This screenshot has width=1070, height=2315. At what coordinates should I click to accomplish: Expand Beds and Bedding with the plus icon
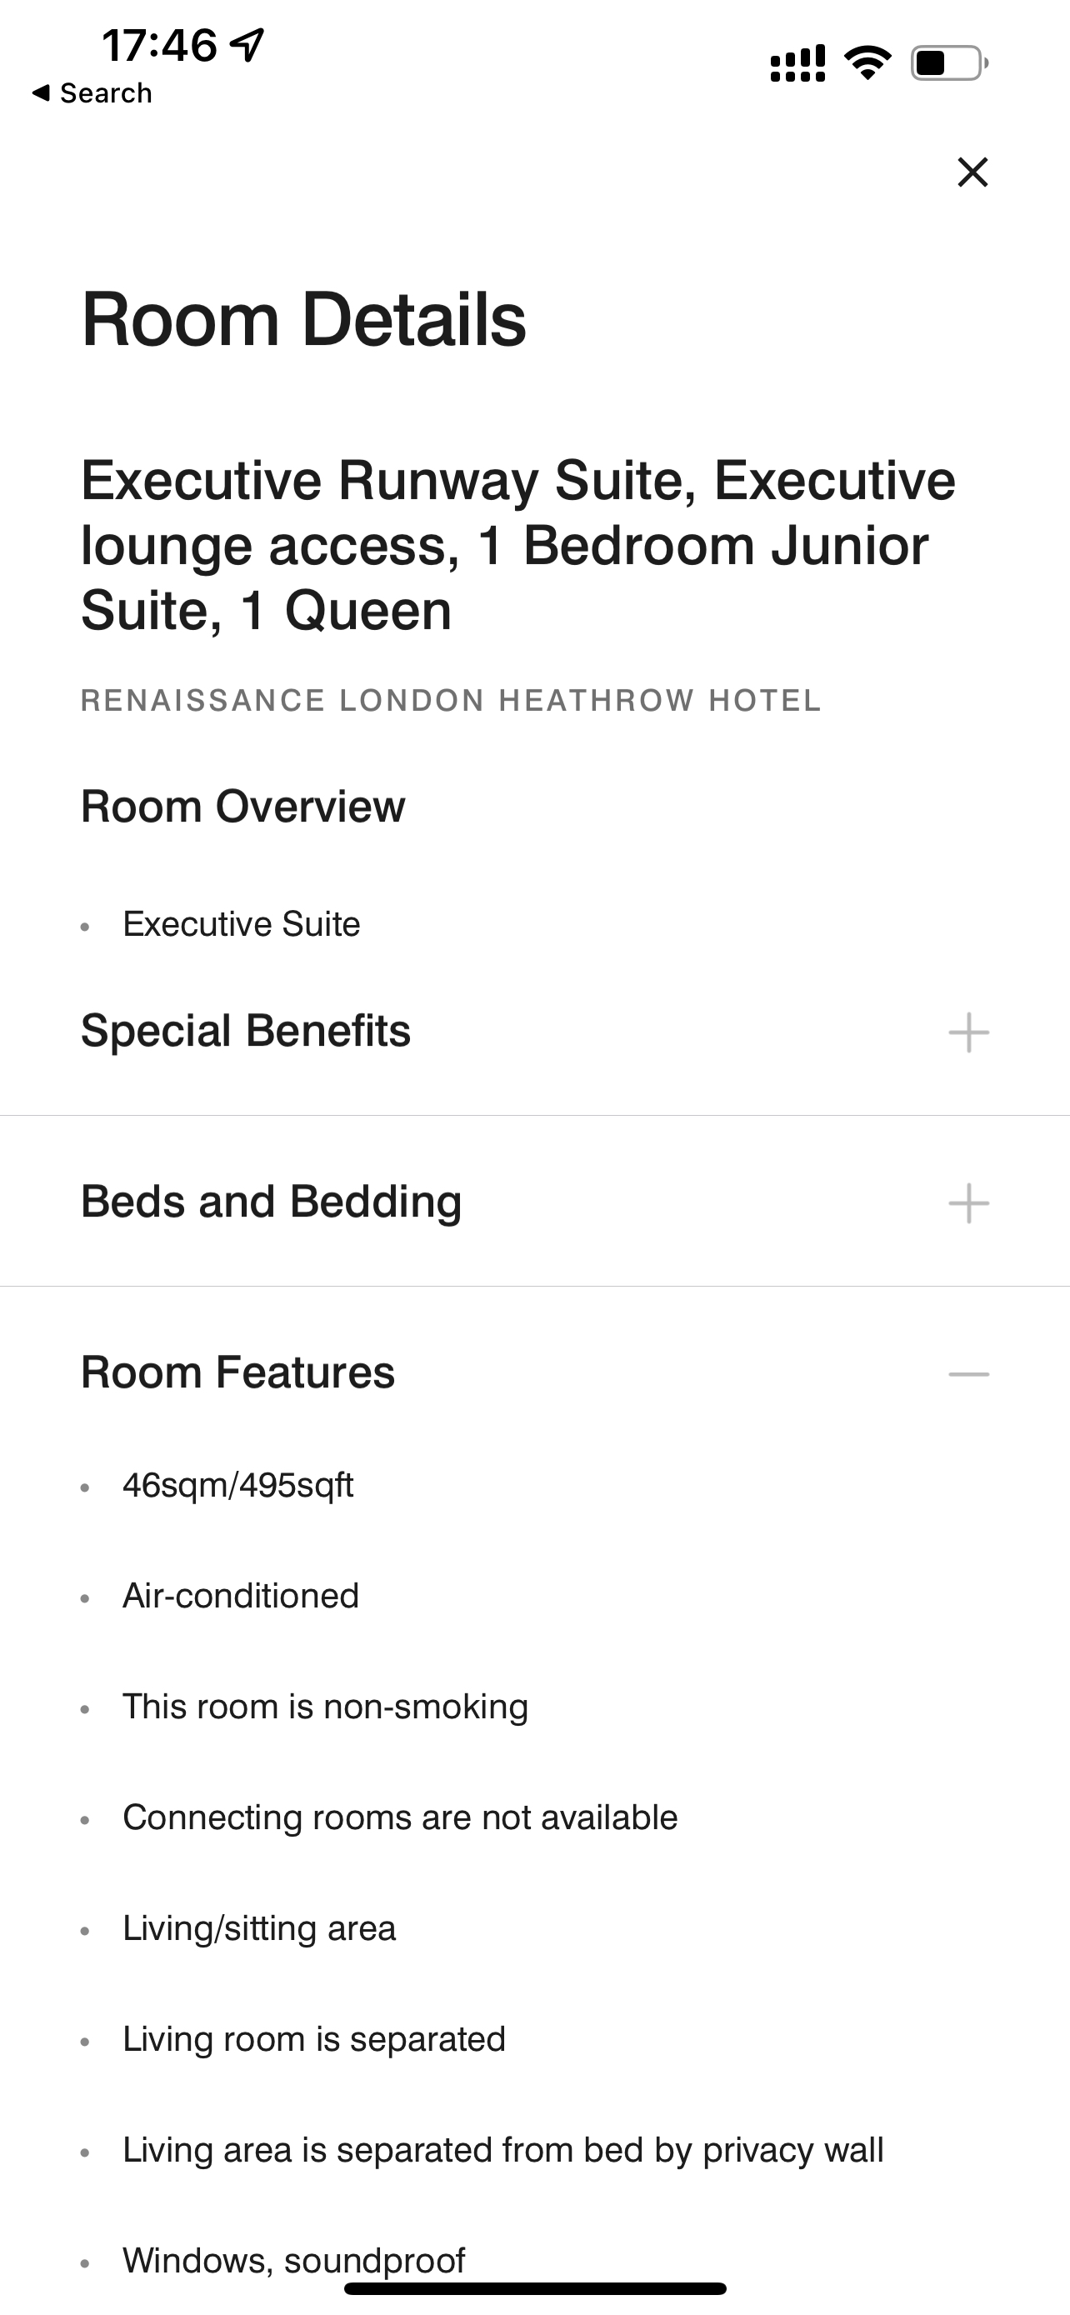[x=968, y=1202]
